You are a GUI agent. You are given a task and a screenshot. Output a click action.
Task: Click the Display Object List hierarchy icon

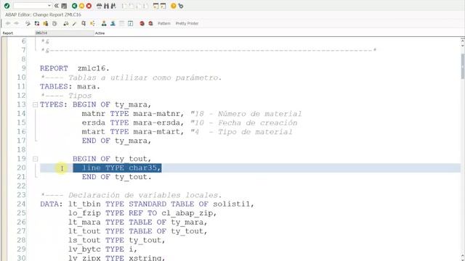pyautogui.click(x=92, y=23)
